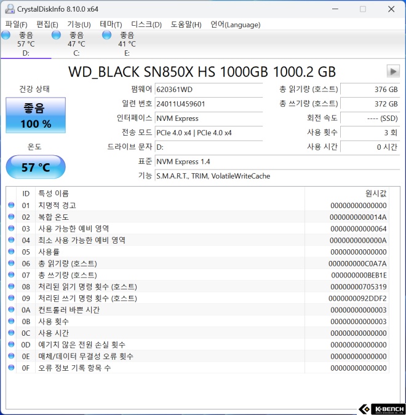
Task: Click the drive letter field D:
Action: pyautogui.click(x=209, y=147)
